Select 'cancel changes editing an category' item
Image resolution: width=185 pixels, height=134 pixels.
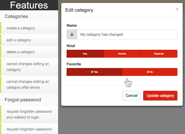click(x=29, y=67)
